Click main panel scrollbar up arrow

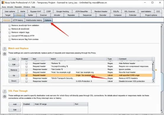point(162,25)
